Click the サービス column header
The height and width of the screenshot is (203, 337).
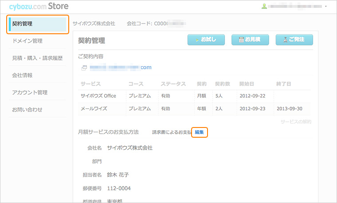click(91, 84)
